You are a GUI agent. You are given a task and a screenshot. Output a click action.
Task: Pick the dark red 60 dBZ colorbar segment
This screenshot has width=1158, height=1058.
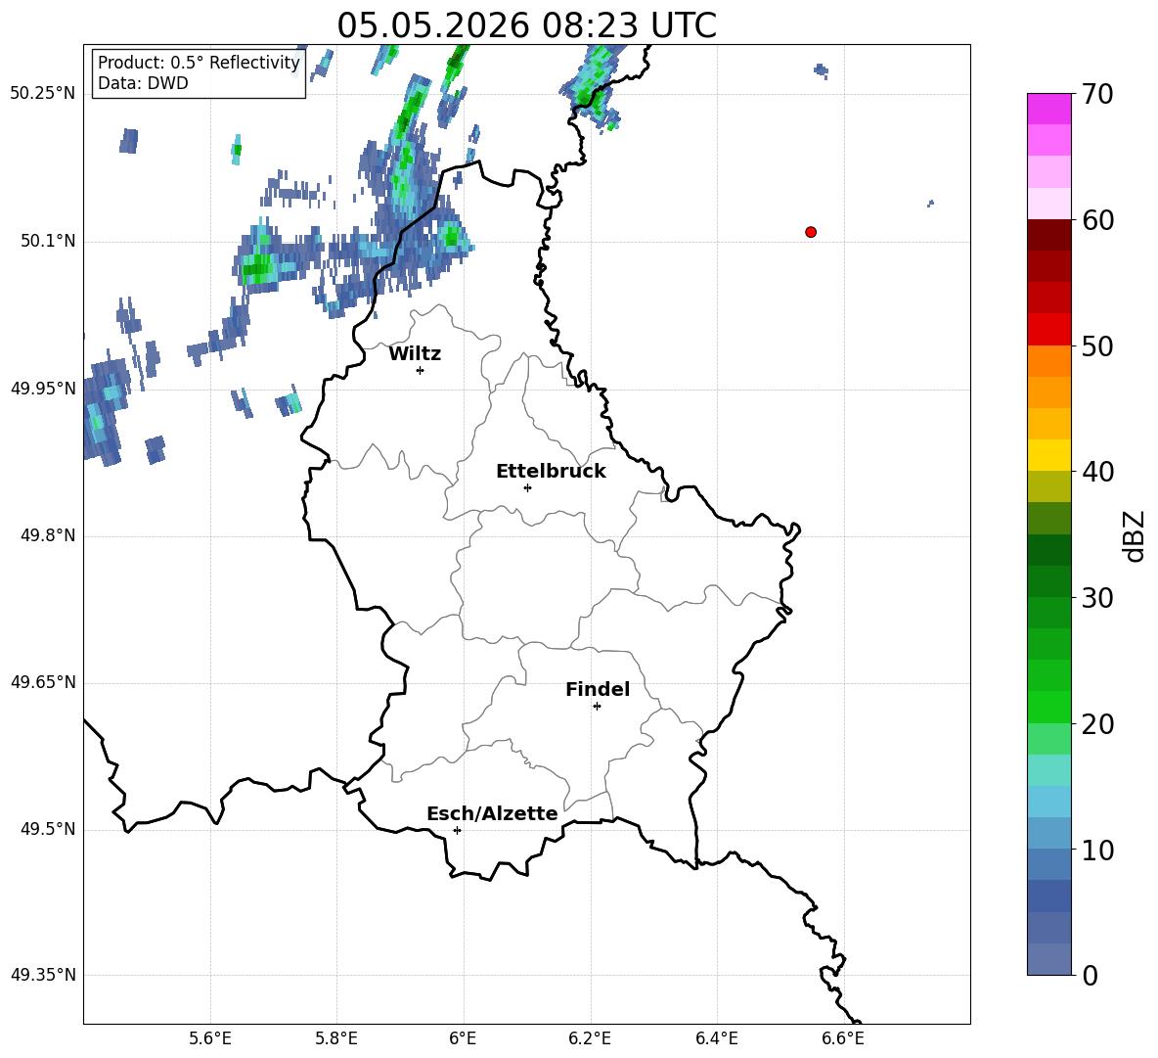[1048, 235]
